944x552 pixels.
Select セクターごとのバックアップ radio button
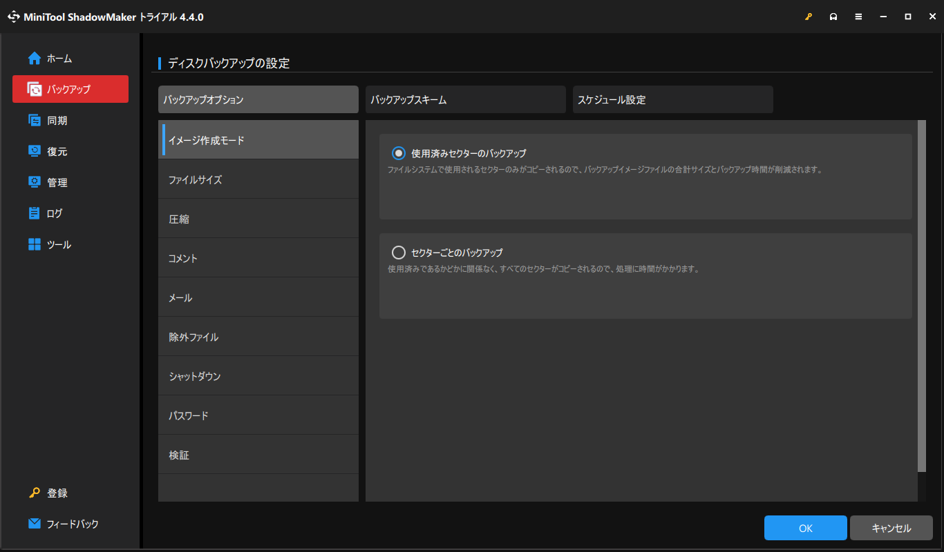(399, 253)
